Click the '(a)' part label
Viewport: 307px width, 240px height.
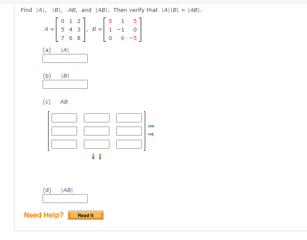[47, 50]
